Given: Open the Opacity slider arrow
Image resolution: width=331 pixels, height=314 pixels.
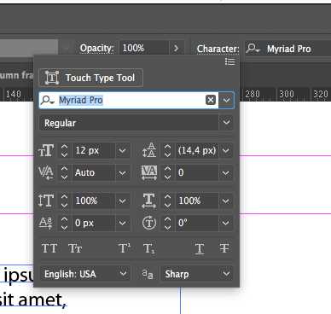Looking at the screenshot, I should click(x=176, y=48).
